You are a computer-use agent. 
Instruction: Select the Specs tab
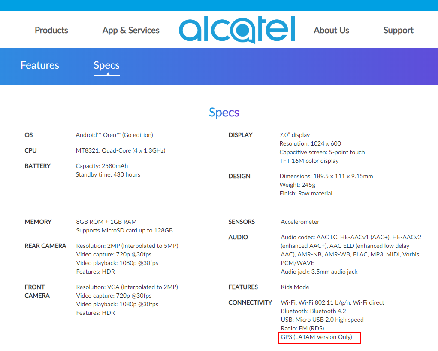(x=106, y=66)
